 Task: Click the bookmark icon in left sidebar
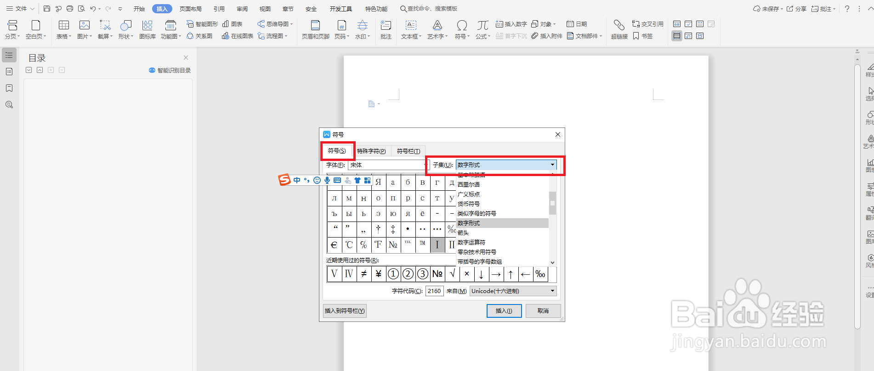[9, 88]
